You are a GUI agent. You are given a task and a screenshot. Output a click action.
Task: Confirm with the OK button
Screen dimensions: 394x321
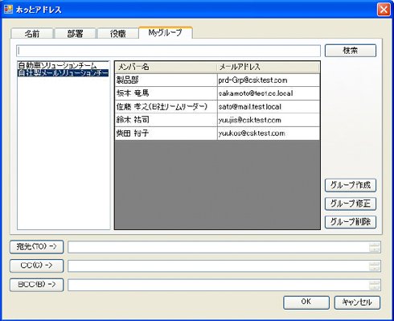point(306,302)
